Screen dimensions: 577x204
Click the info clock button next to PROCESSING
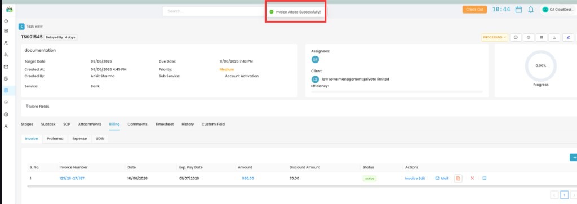point(516,37)
